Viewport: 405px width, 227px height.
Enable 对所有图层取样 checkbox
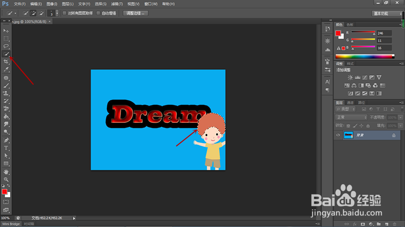click(x=65, y=13)
